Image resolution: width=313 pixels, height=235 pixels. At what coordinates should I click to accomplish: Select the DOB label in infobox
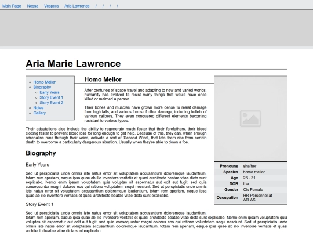234,183
